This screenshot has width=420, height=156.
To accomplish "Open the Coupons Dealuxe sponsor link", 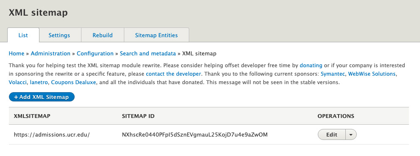I will point(73,82).
